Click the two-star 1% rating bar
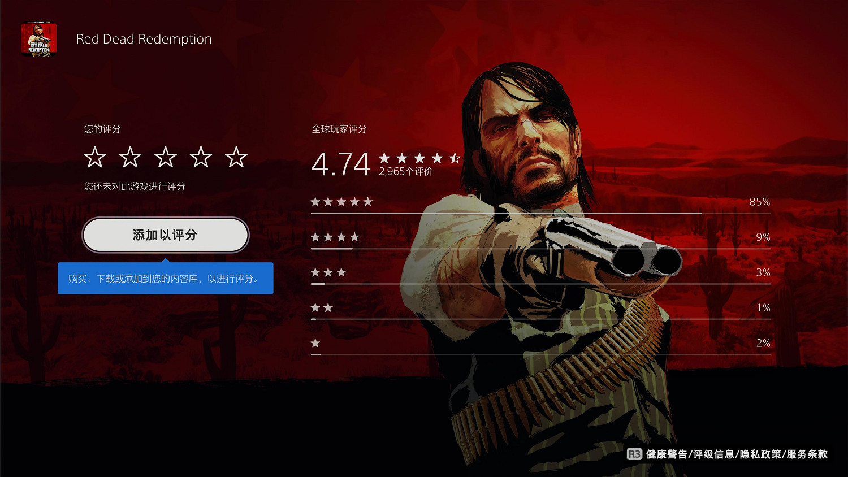This screenshot has height=477, width=848. pos(540,319)
